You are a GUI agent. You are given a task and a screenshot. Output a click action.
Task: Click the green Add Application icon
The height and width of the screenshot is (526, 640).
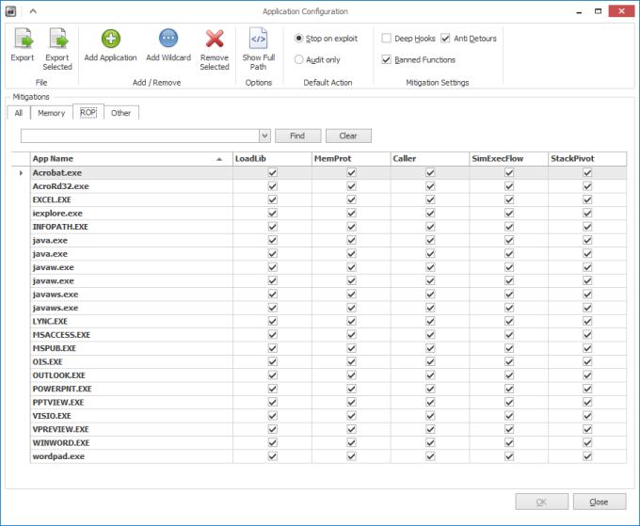click(x=110, y=40)
